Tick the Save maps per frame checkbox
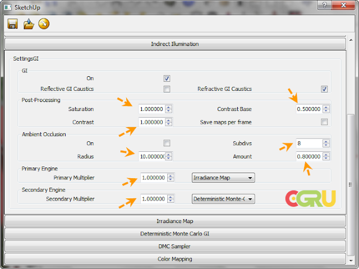This screenshot has height=269, width=359. [324, 122]
